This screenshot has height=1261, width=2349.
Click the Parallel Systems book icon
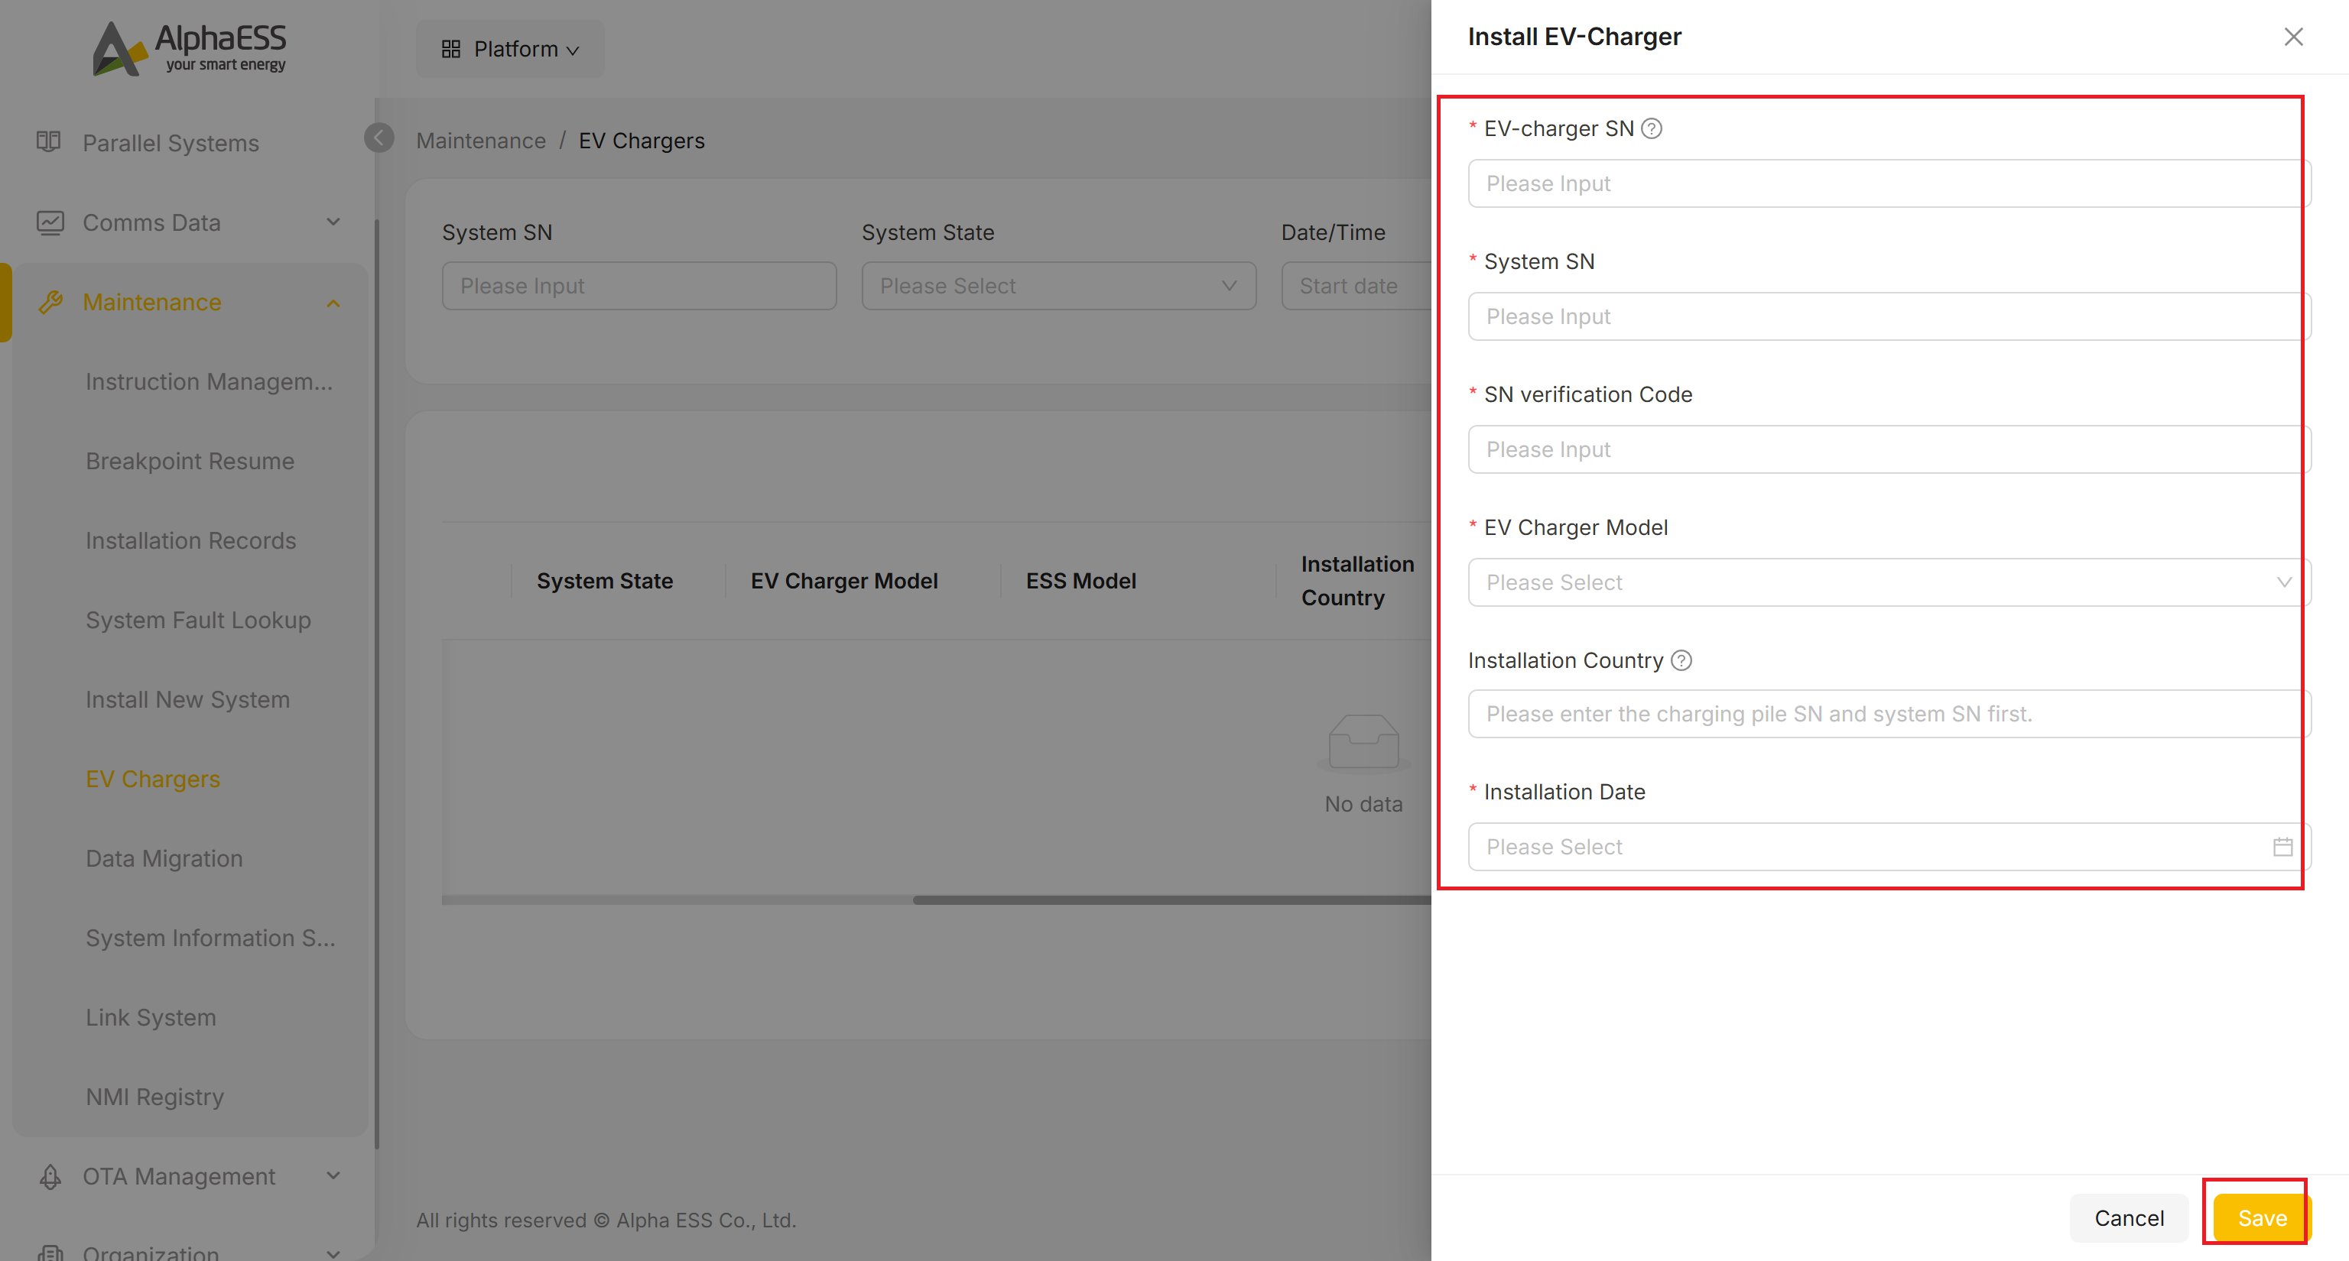click(49, 142)
